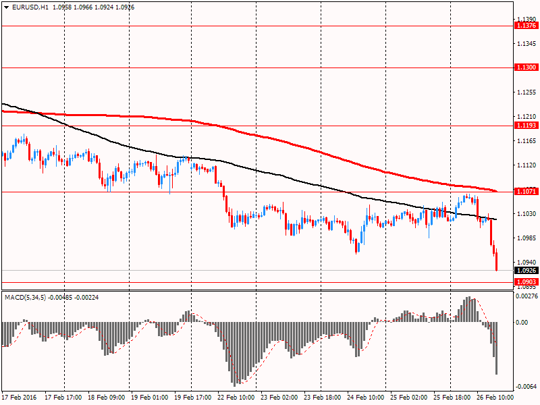Select the 1.1300 red price level label

click(x=526, y=67)
